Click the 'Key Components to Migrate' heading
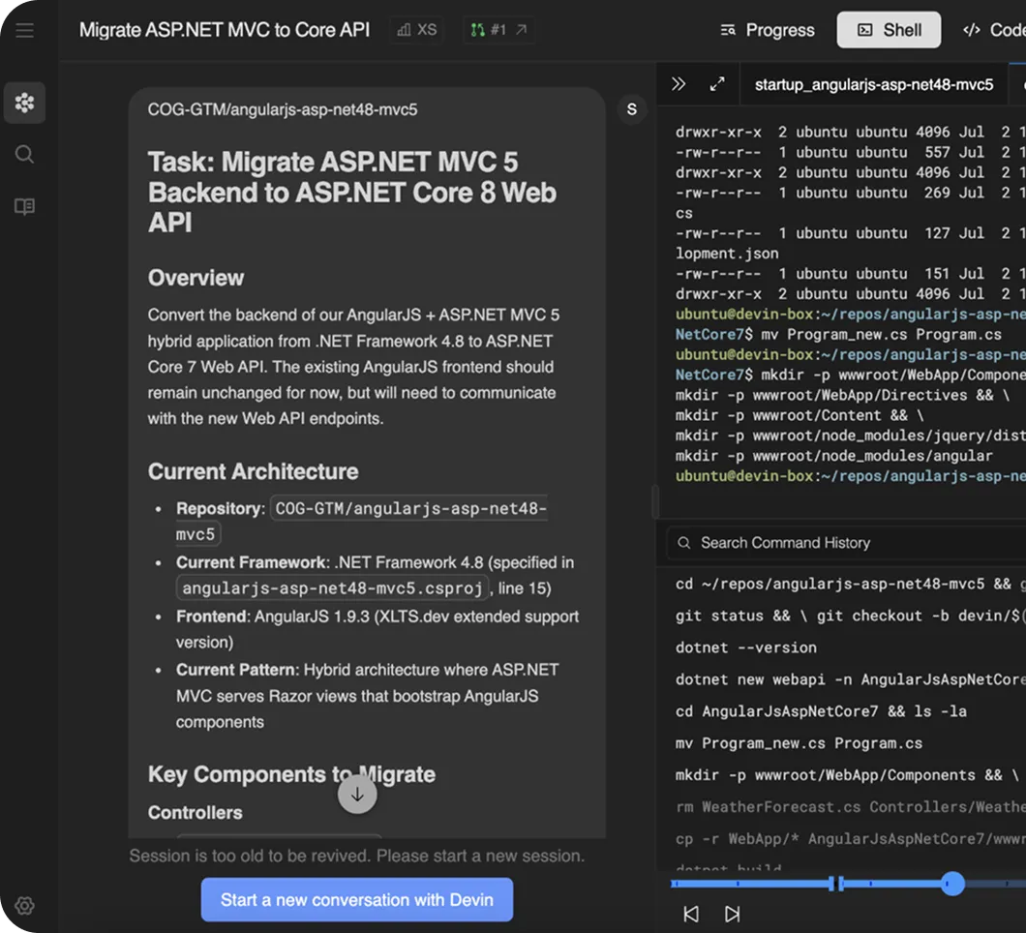Viewport: 1026px width, 933px height. click(x=292, y=774)
